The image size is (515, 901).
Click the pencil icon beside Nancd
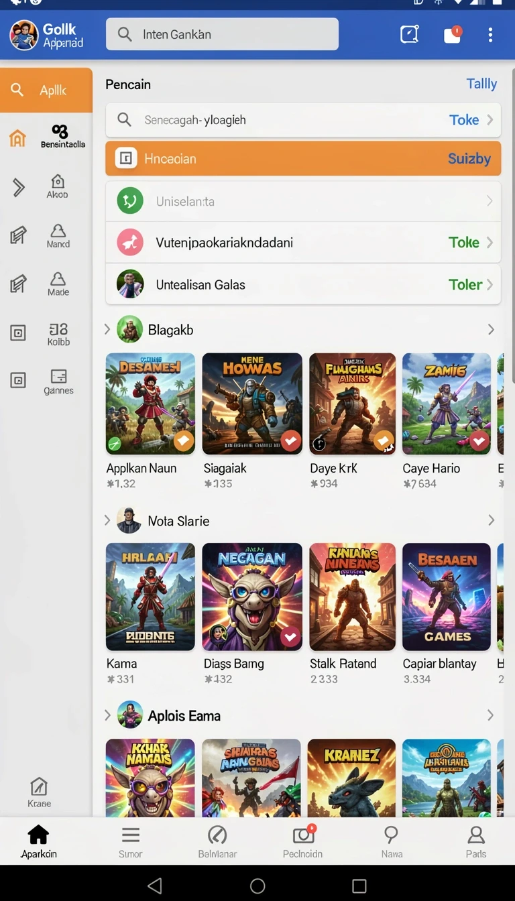pyautogui.click(x=18, y=235)
